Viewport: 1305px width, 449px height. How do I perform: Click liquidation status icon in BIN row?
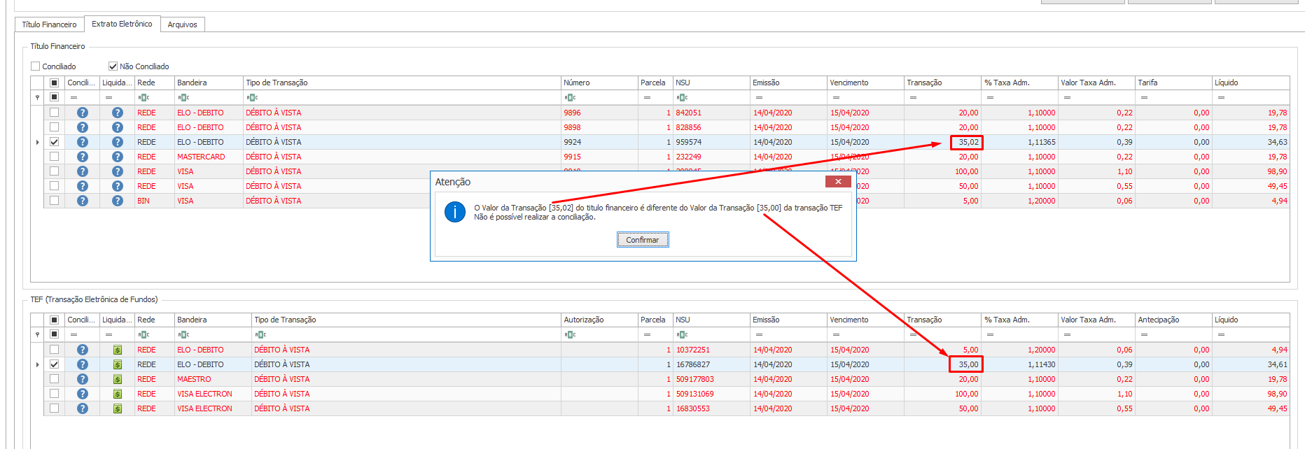click(118, 201)
